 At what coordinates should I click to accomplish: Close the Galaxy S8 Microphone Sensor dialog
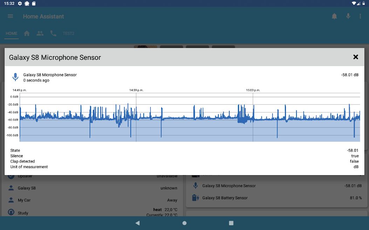coord(356,57)
